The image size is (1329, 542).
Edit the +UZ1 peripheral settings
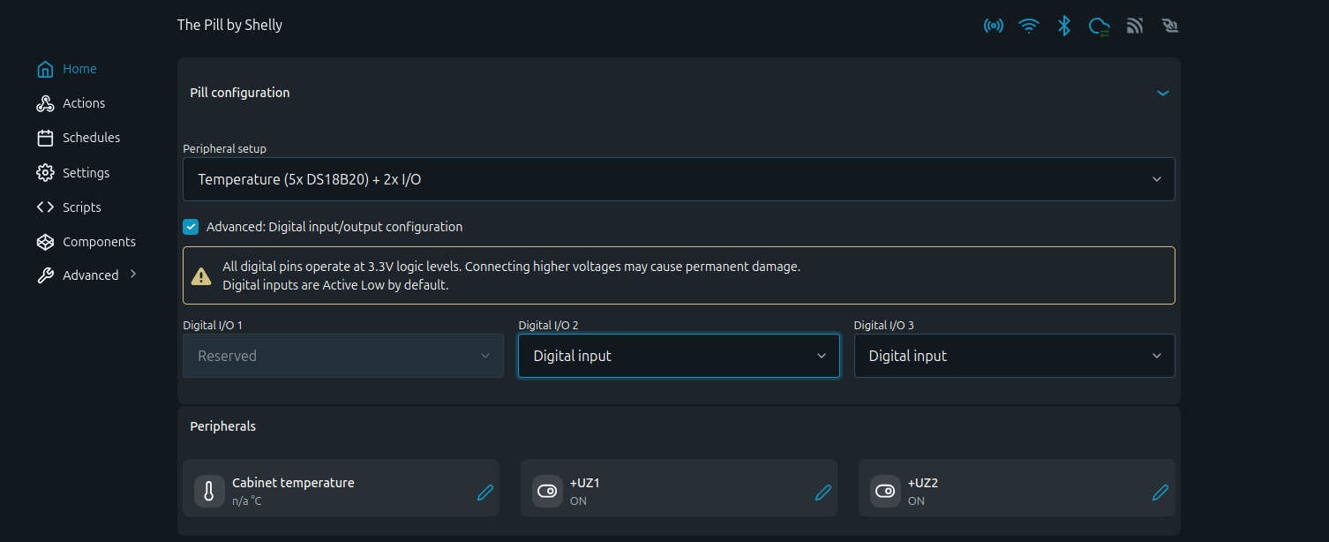(823, 492)
